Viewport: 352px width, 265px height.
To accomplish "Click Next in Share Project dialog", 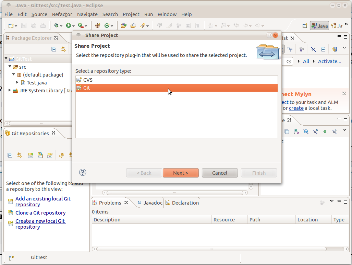I will point(181,173).
